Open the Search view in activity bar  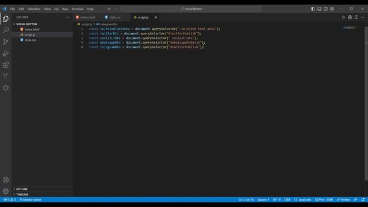tap(6, 30)
